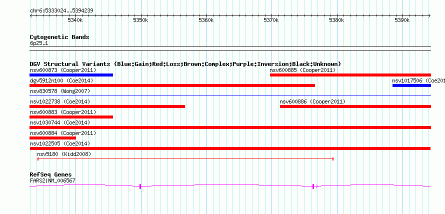
Task: Select the nsv1022738 (Coe2014) label
Action: click(60, 101)
